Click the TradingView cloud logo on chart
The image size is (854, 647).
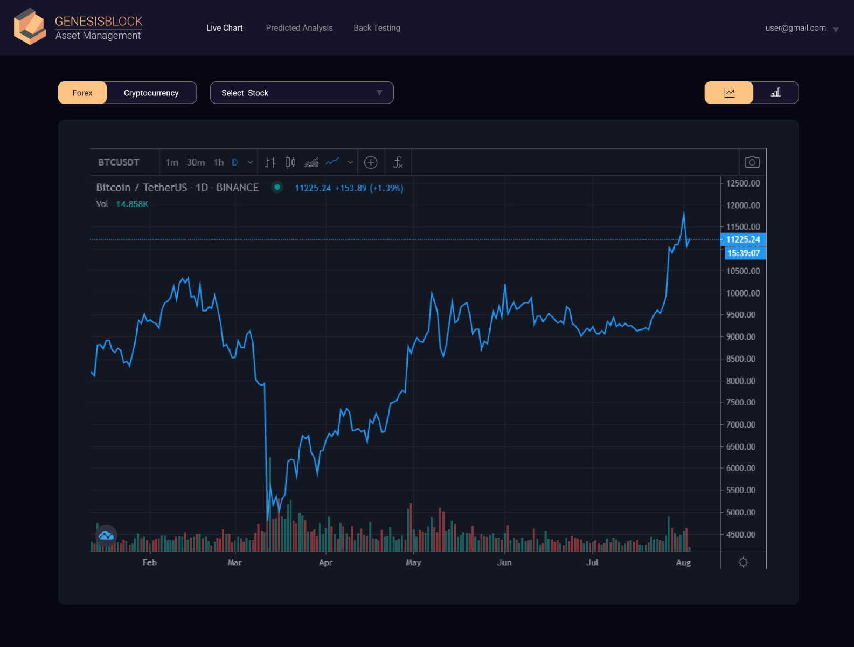point(106,535)
